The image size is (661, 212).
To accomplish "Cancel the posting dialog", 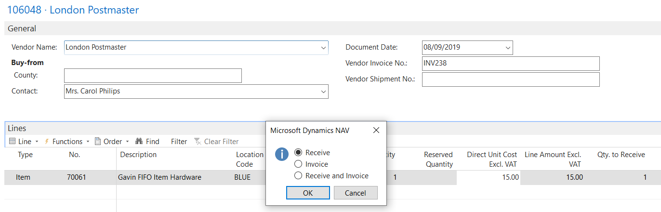I will tap(356, 193).
